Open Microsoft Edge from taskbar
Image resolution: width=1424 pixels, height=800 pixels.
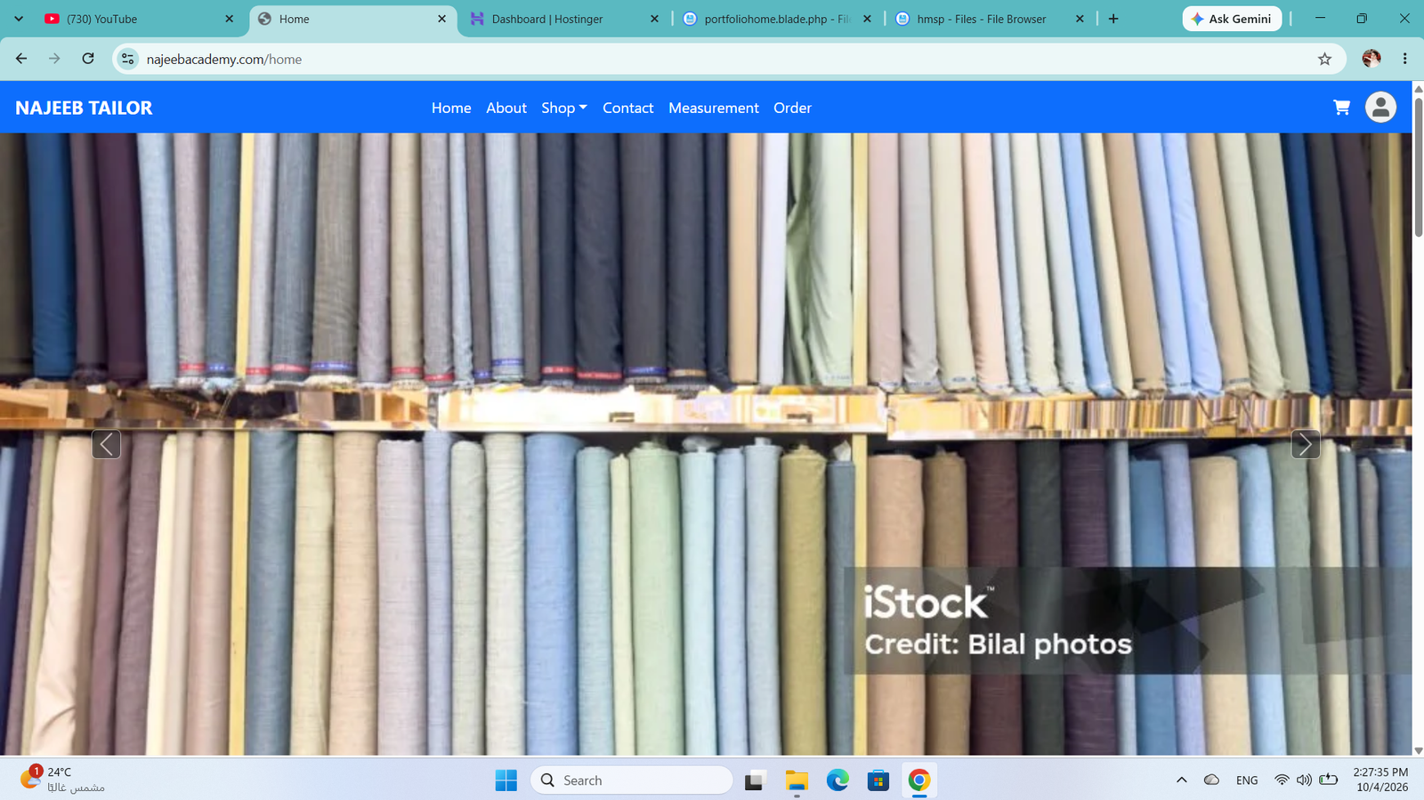coord(837,780)
